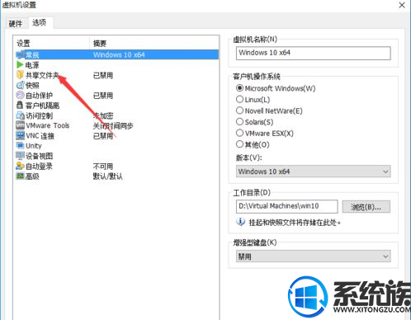Select the 常规 settings icon
The image size is (411, 320).
[x=21, y=54]
